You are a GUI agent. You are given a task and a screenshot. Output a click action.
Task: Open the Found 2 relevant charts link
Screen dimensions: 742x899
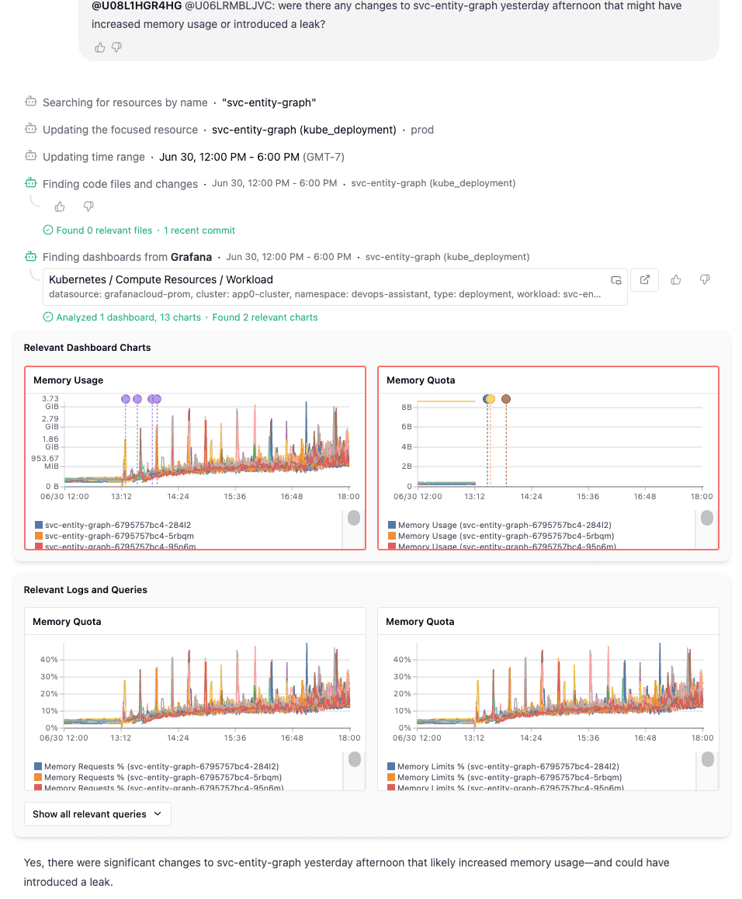[265, 317]
